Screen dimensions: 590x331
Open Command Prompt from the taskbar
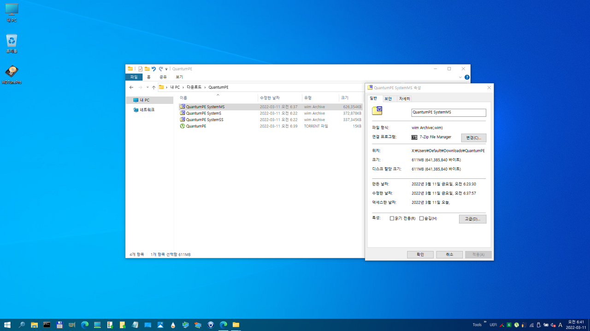(47, 325)
